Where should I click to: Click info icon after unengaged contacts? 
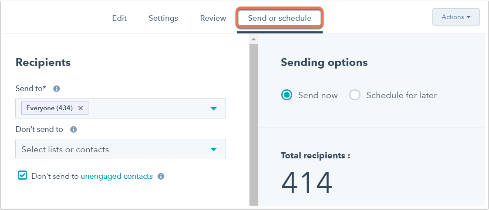[x=161, y=177]
